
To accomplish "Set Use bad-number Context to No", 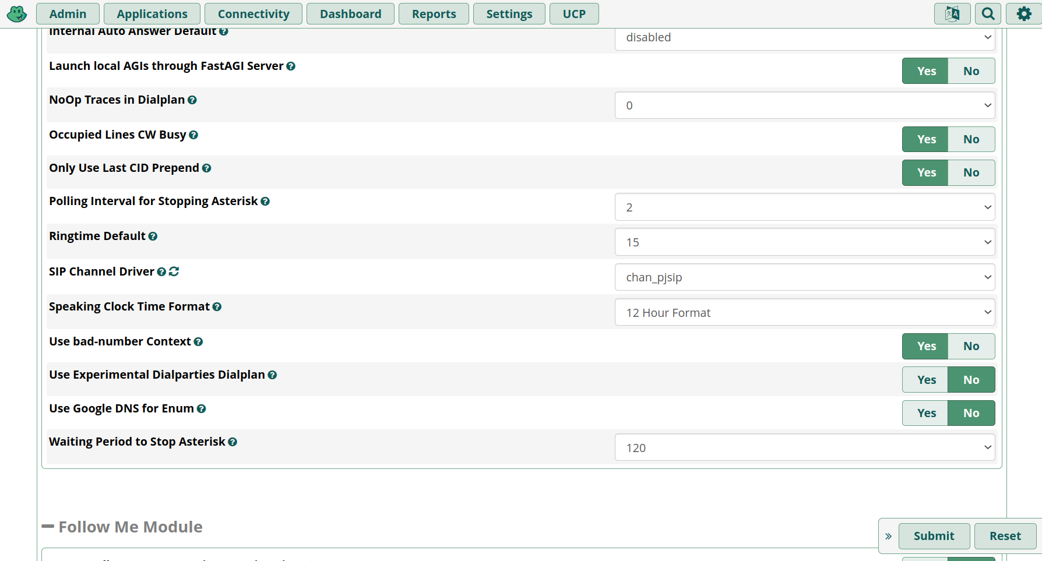I will point(971,346).
